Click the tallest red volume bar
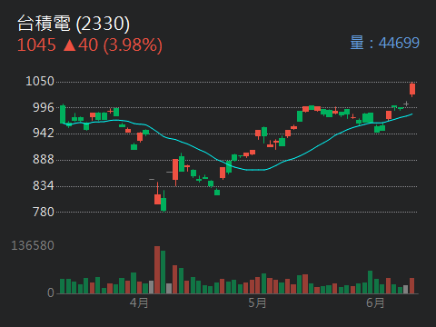The image size is (436, 327). (x=157, y=270)
